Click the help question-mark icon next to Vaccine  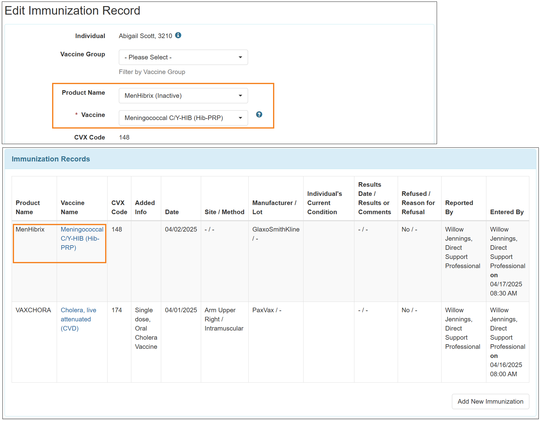click(259, 115)
